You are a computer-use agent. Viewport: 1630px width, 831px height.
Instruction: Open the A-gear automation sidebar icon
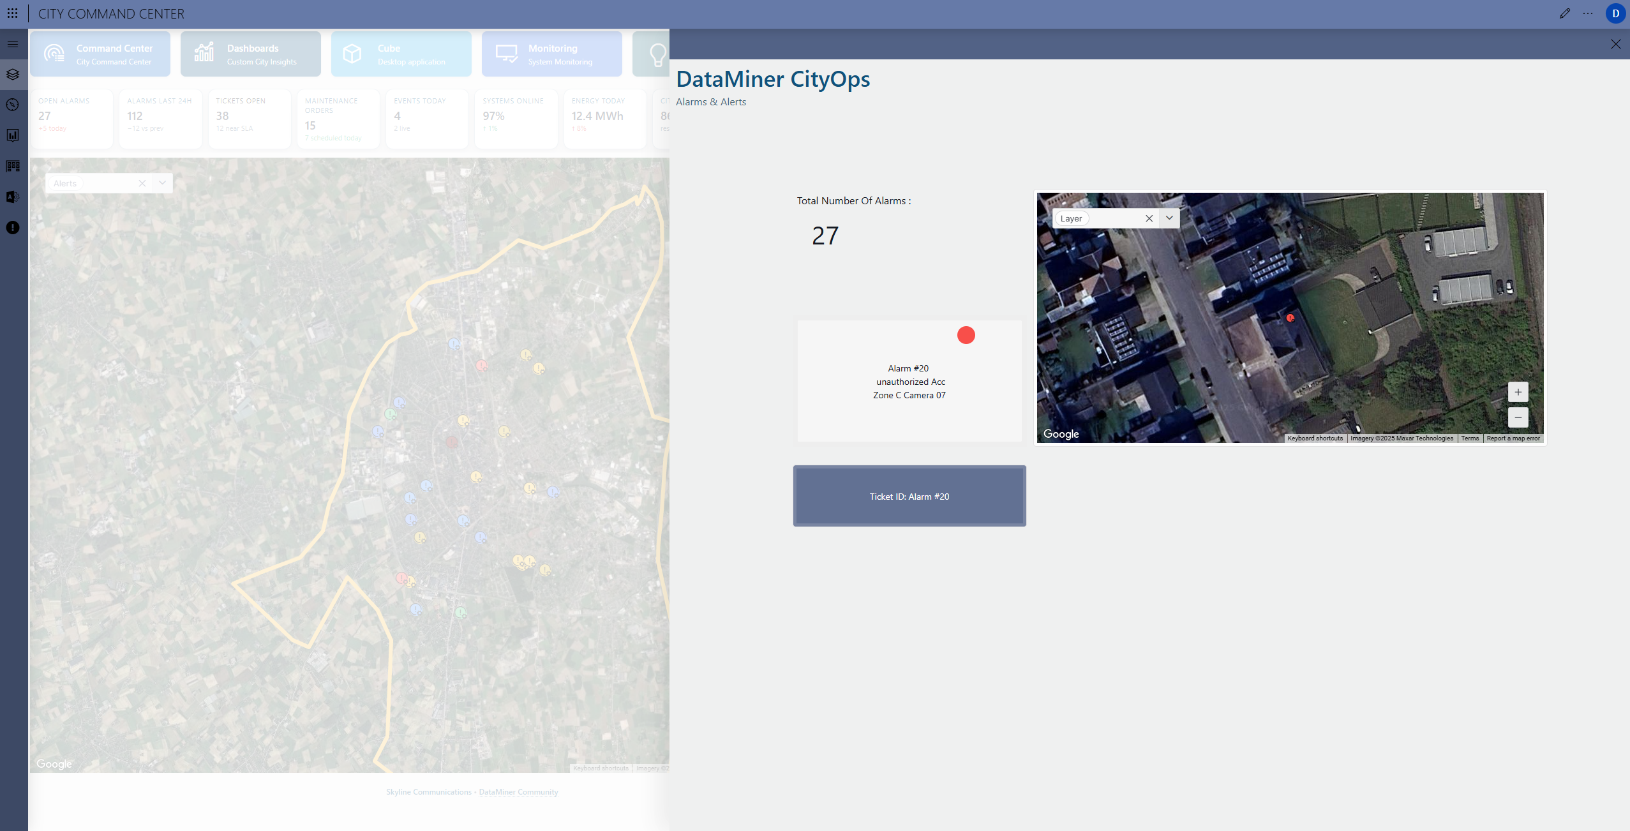click(x=13, y=197)
